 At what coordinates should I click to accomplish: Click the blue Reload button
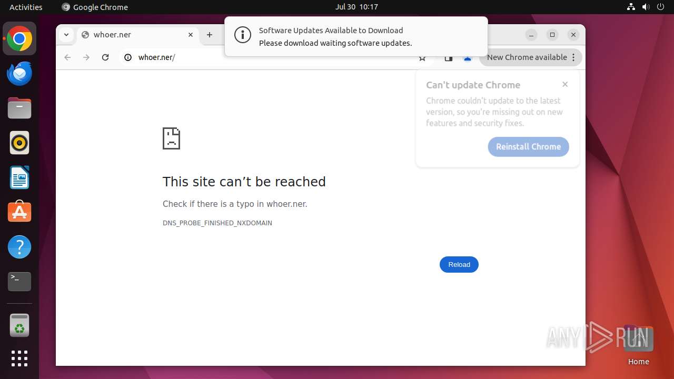pos(459,264)
